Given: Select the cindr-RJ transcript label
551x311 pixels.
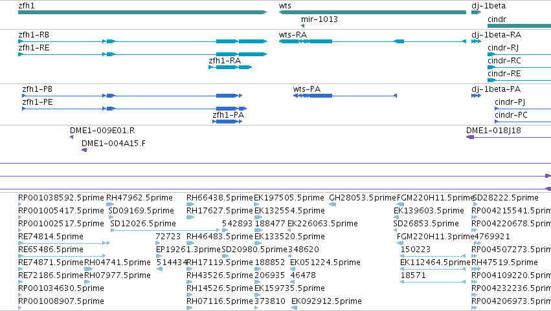Looking at the screenshot, I should (503, 48).
